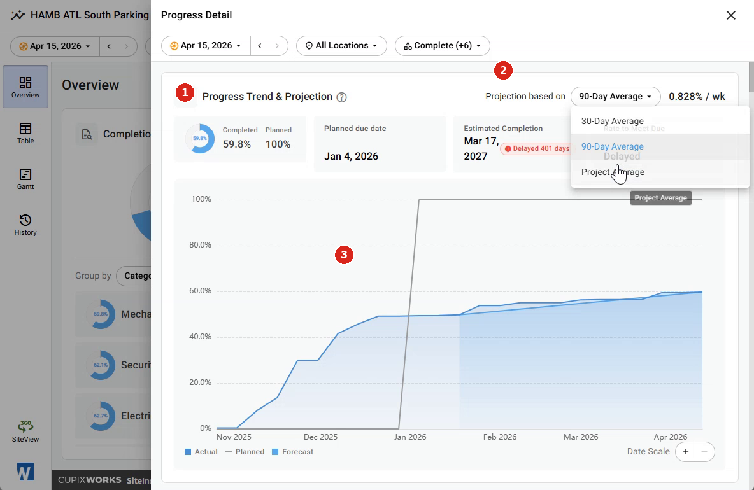This screenshot has height=490, width=754.
Task: Zoom in date scale with plus button
Action: click(686, 452)
